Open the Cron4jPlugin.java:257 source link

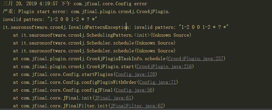[196, 59]
